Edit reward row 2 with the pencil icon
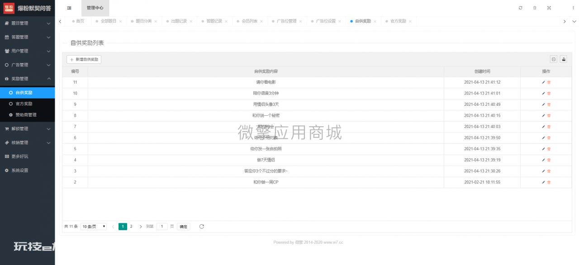579x265 pixels. [543, 182]
